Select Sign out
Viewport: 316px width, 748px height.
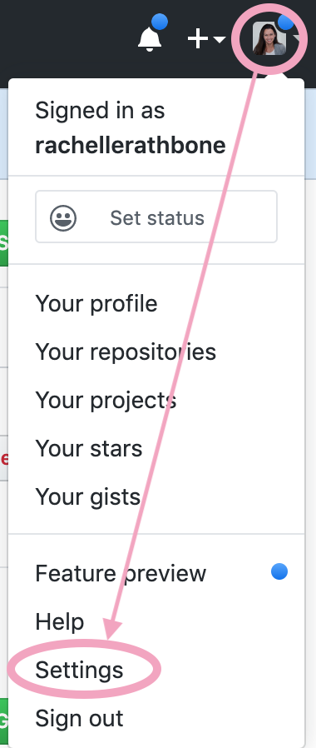pyautogui.click(x=156, y=718)
